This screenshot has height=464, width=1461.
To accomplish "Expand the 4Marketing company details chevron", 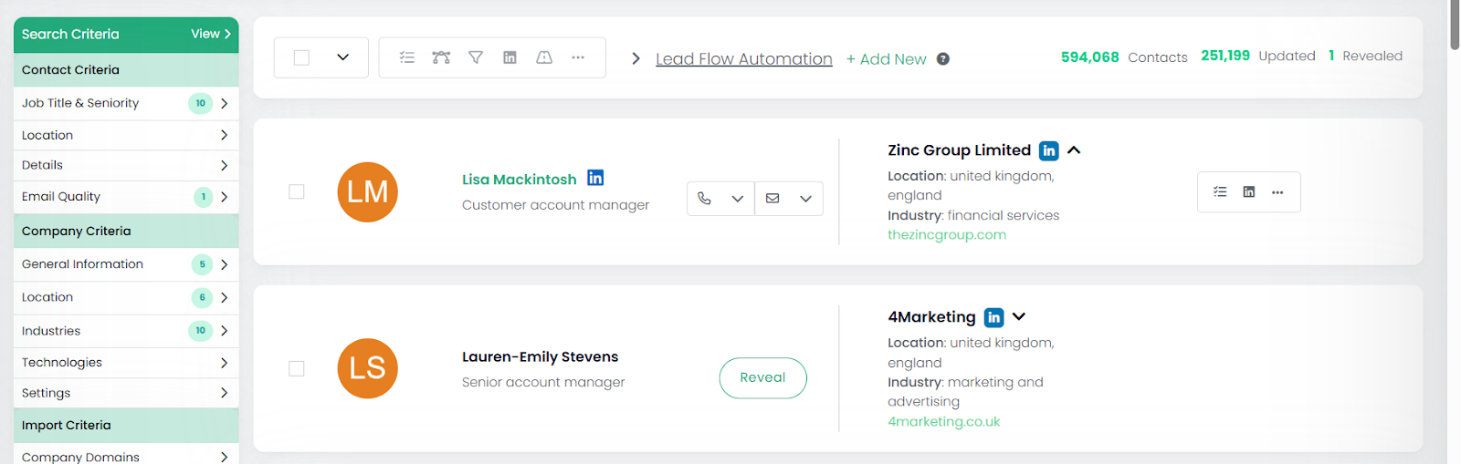I will pos(1019,317).
